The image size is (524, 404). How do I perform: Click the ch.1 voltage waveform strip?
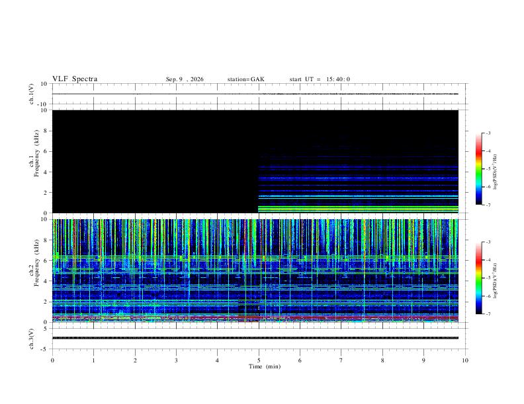[255, 94]
